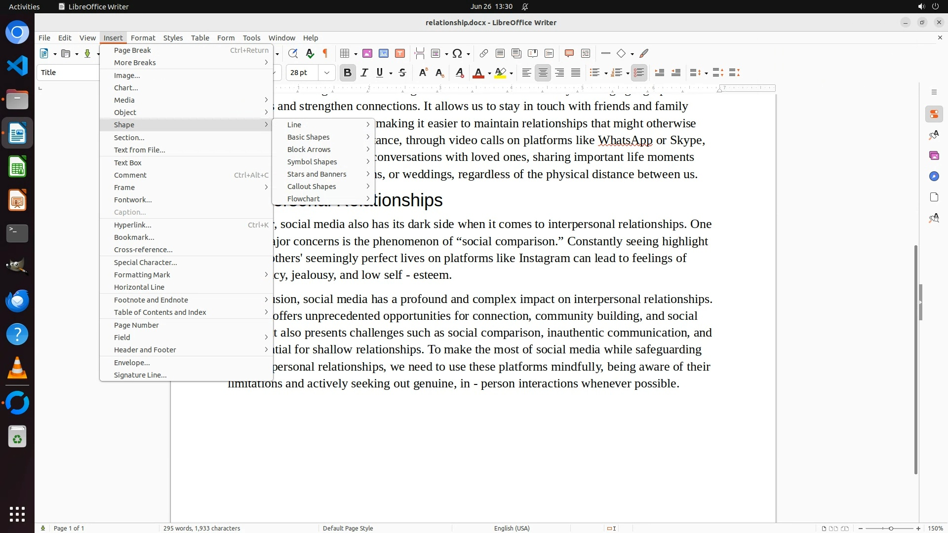This screenshot has width=948, height=533.
Task: Open the Format menu
Action: click(143, 38)
